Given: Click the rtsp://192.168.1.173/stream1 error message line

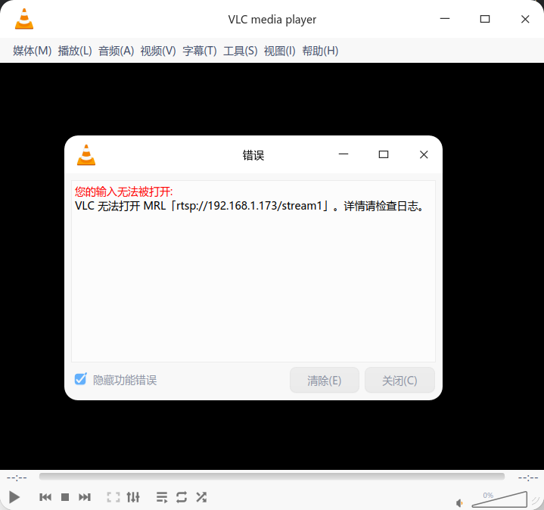Looking at the screenshot, I should [x=250, y=206].
